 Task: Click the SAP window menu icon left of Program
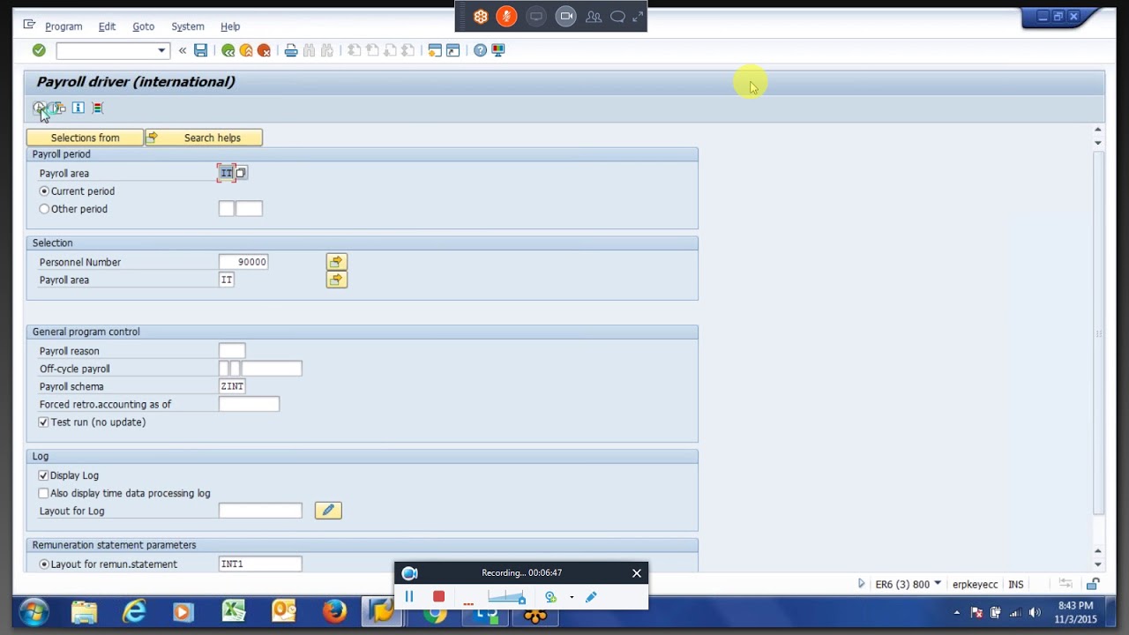point(29,26)
